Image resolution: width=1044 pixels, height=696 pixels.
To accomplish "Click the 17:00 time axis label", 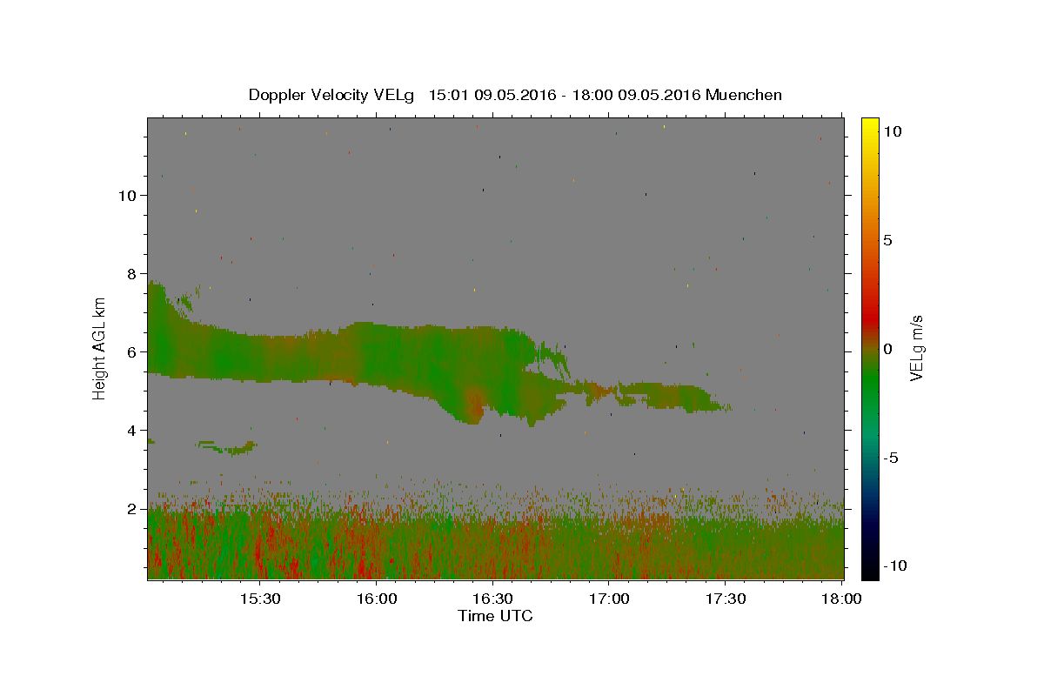I will [x=609, y=599].
